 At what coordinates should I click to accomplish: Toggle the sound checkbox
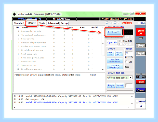137,101
